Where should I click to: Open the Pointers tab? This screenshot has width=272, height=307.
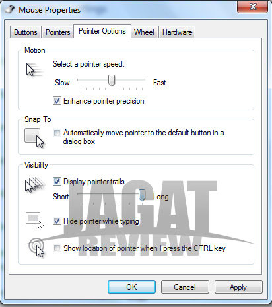[x=58, y=32]
